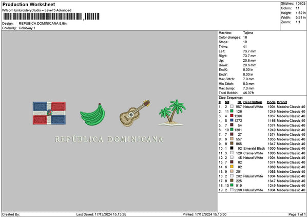
Task: Click the EndX value 0.00 in
Action: [248, 70]
